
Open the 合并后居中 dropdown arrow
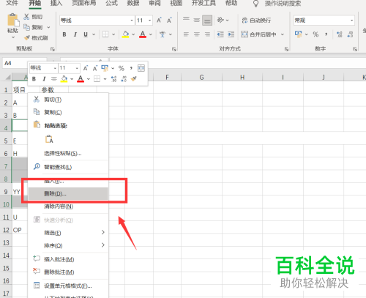283,34
